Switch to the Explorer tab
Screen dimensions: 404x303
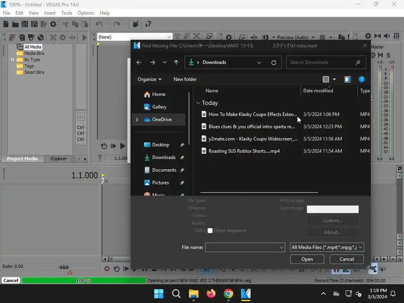58,159
